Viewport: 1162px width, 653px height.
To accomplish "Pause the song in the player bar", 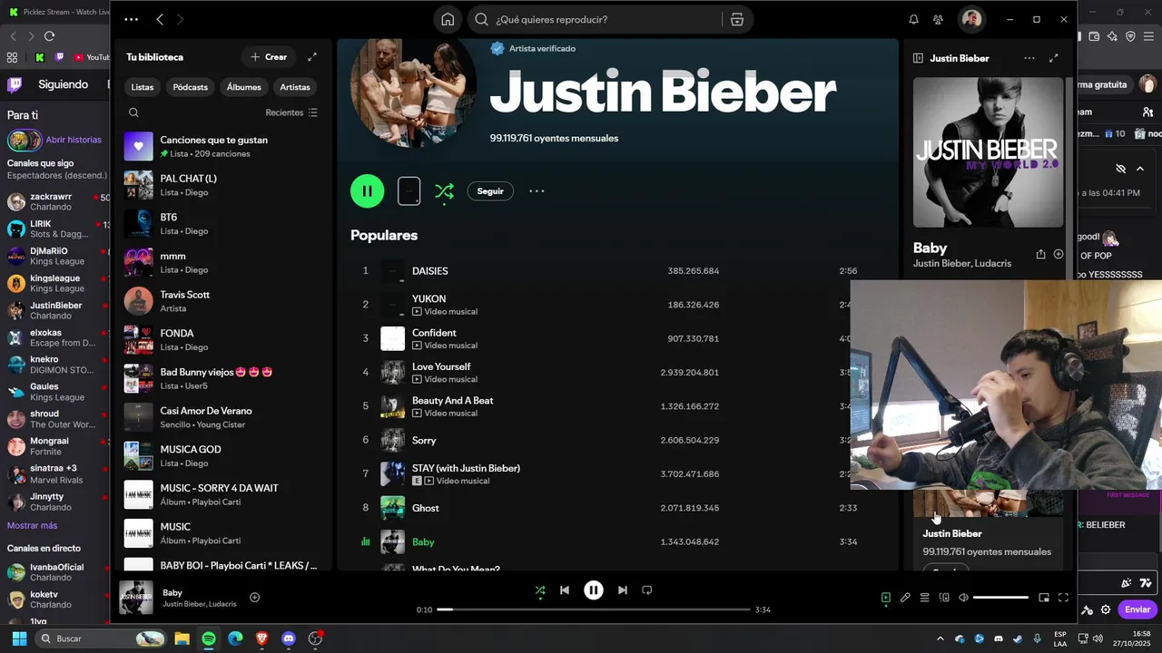I will tap(594, 590).
